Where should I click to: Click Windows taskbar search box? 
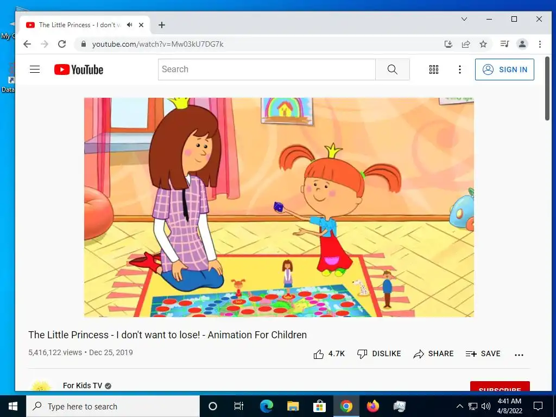113,406
